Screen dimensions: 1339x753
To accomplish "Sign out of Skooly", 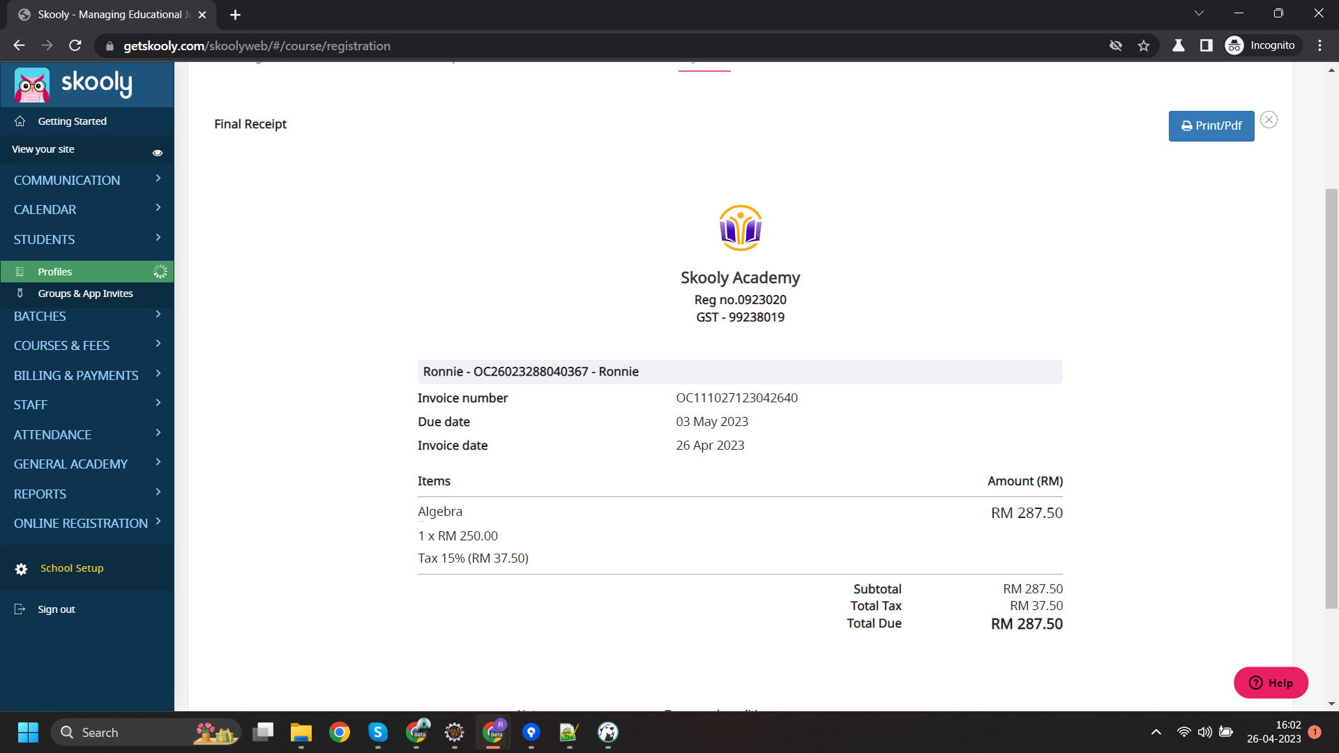I will (x=56, y=609).
